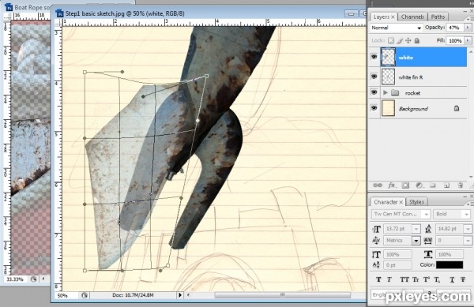This screenshot has height=307, width=474.
Task: Open document info arrow beside Doc size
Action: (x=179, y=295)
